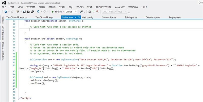
Task: Click 'con.Close();' on line 47
Action: [x=38, y=83]
